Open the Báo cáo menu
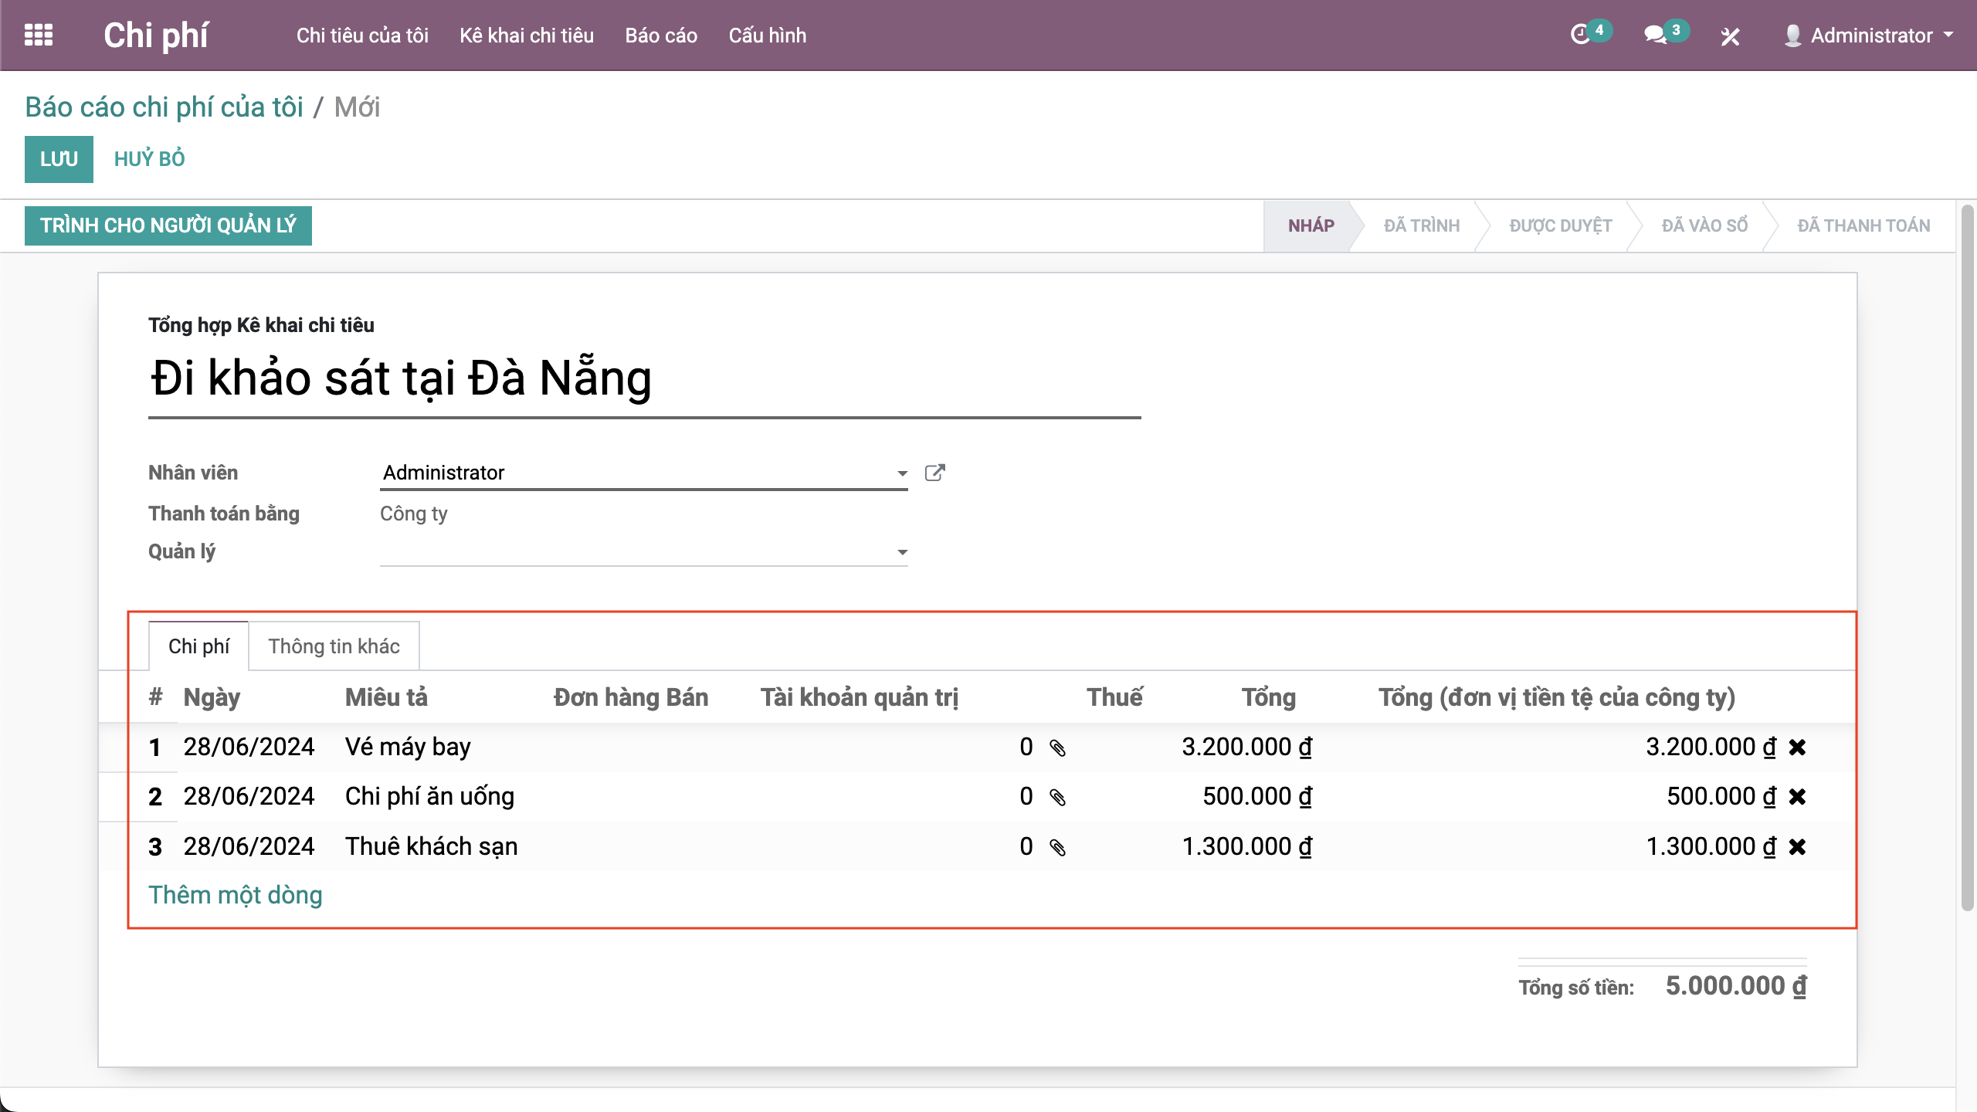Screen dimensions: 1977x1112 661,36
